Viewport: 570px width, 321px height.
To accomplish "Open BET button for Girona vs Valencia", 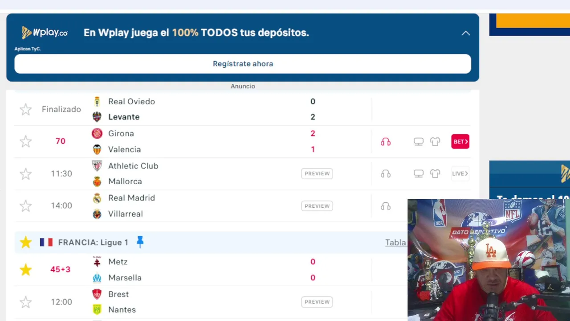I will pos(460,142).
